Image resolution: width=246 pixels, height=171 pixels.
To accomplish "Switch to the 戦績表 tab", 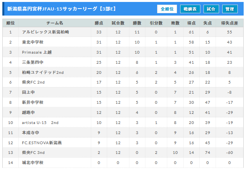I will tap(190, 9).
